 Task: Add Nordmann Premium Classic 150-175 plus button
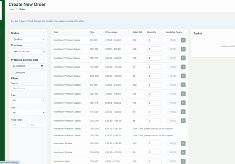click(183, 103)
